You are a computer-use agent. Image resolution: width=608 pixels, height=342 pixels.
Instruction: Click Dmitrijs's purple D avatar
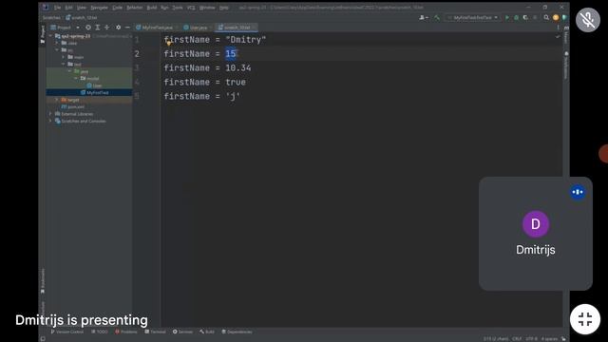tap(536, 224)
